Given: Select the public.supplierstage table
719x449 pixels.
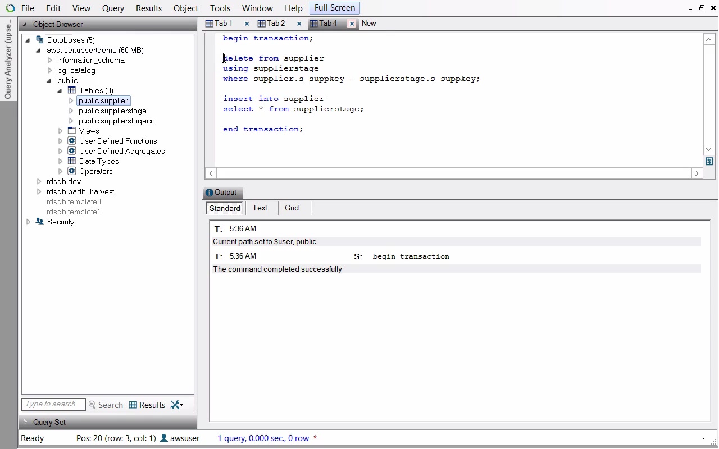Looking at the screenshot, I should click(x=112, y=111).
